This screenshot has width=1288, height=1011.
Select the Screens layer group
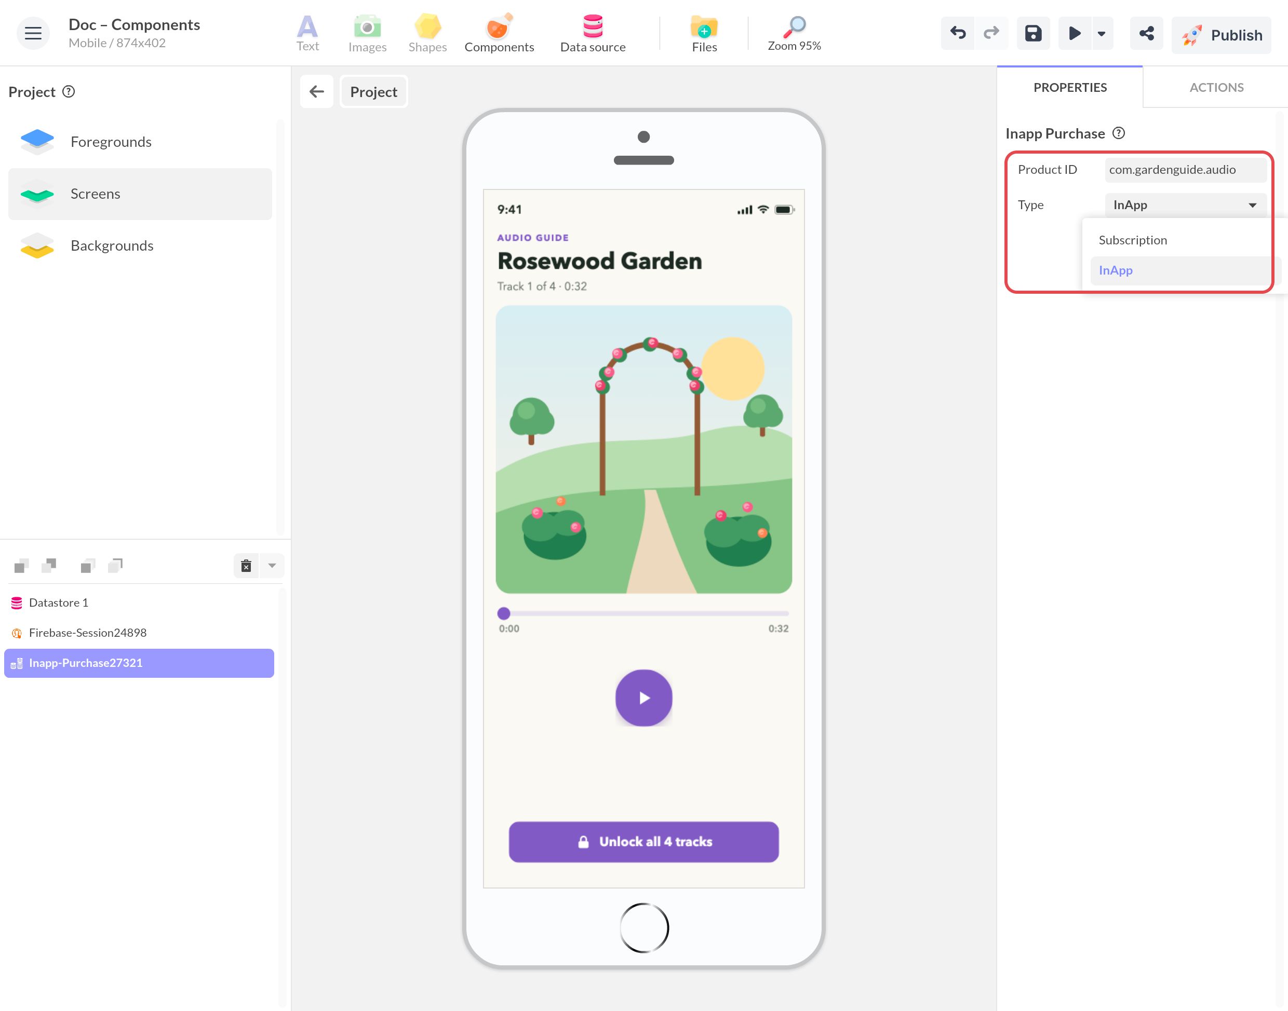(140, 194)
